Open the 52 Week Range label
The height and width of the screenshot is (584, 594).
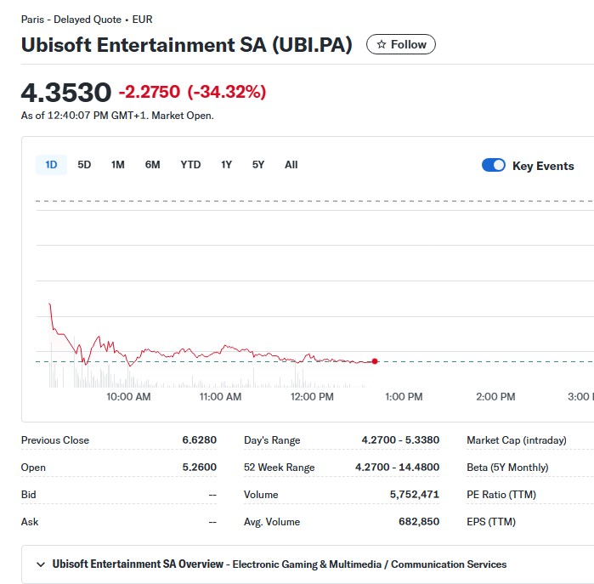click(279, 468)
